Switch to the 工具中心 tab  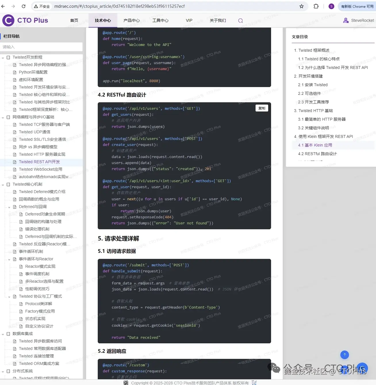click(160, 20)
